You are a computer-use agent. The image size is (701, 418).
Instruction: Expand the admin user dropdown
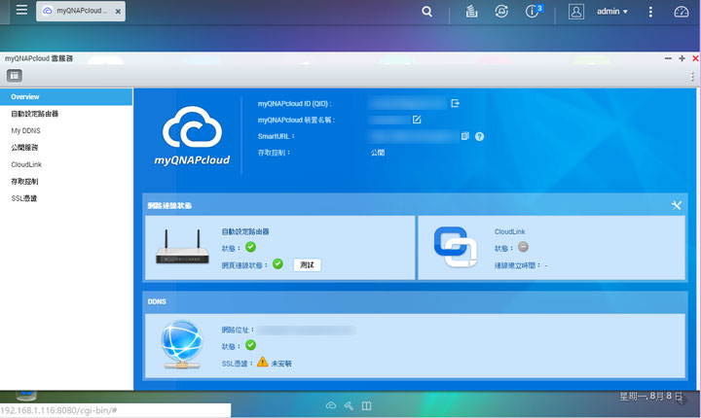click(x=613, y=12)
